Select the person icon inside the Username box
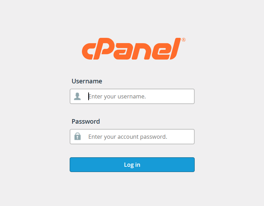This screenshot has width=264, height=206. [x=77, y=96]
